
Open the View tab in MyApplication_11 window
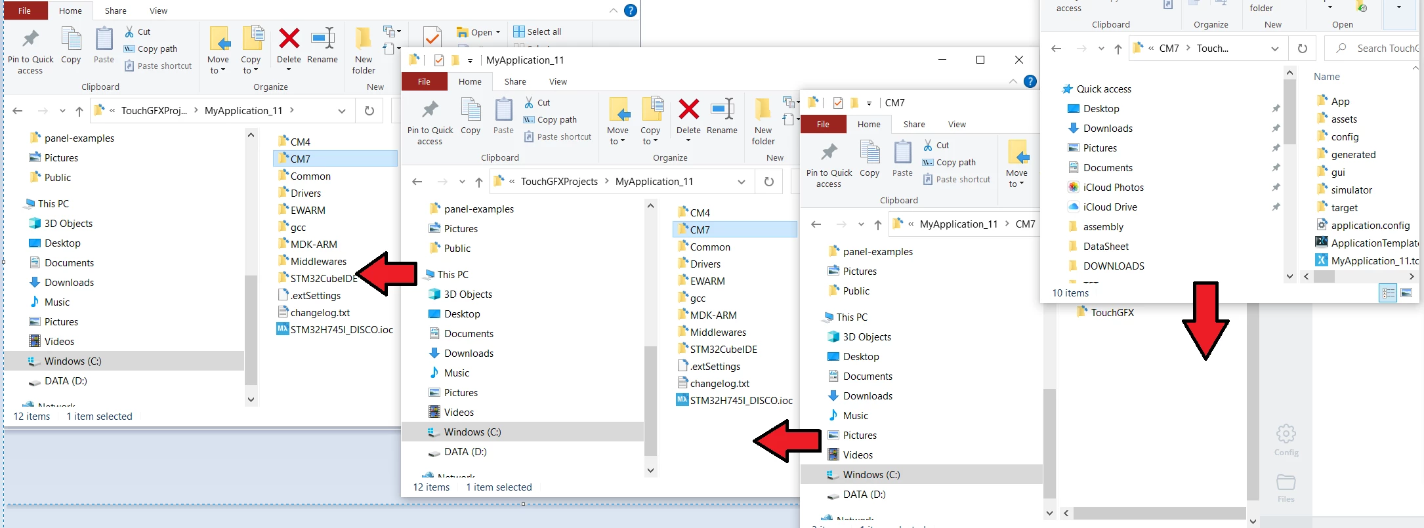point(558,81)
